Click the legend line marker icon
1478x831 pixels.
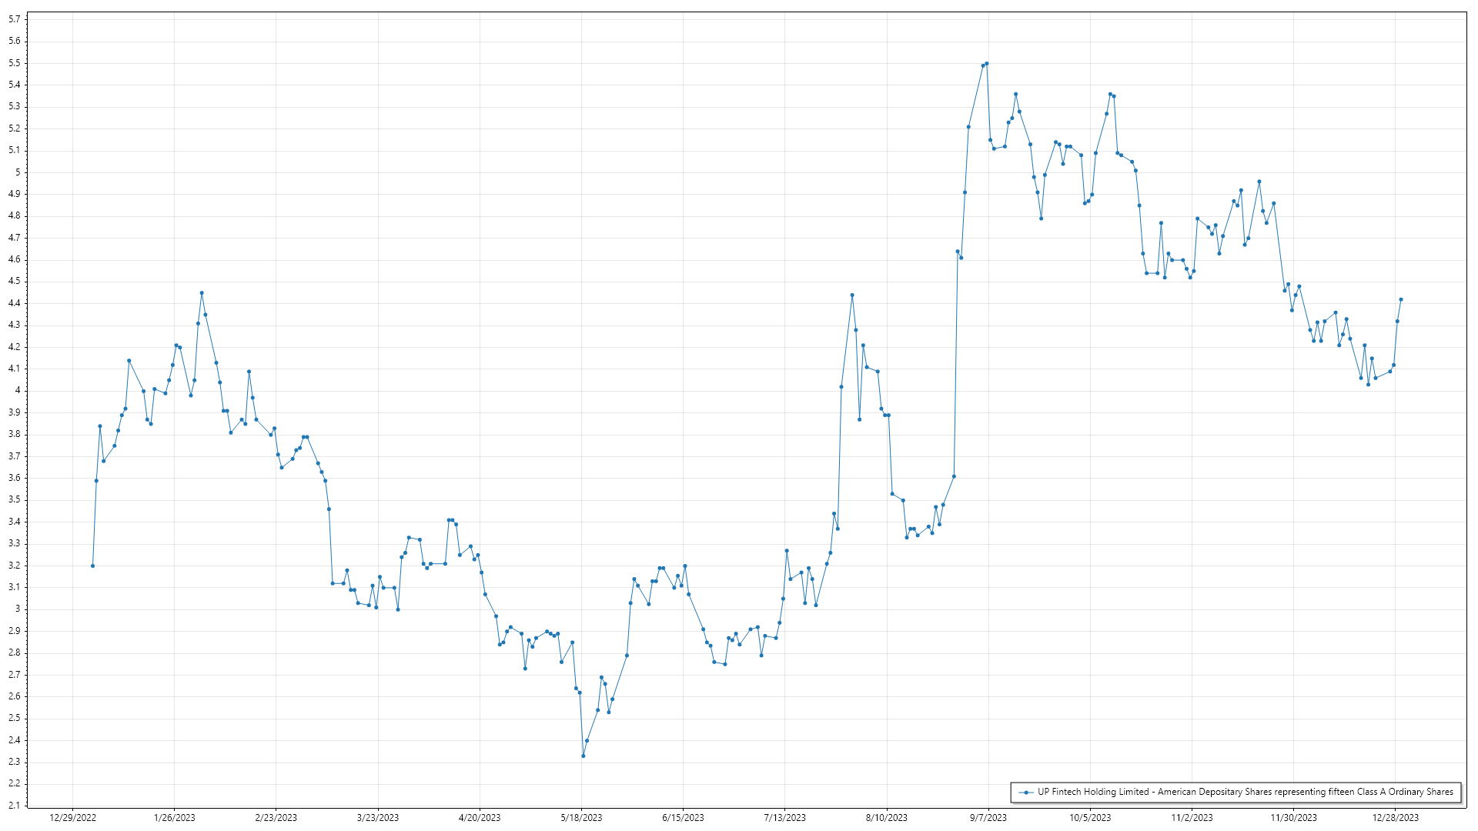1026,792
